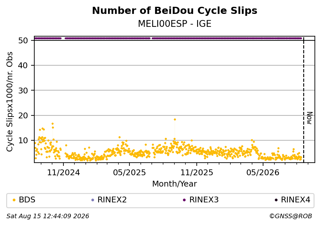Click the RINEX4 dark legend marker

(276, 200)
